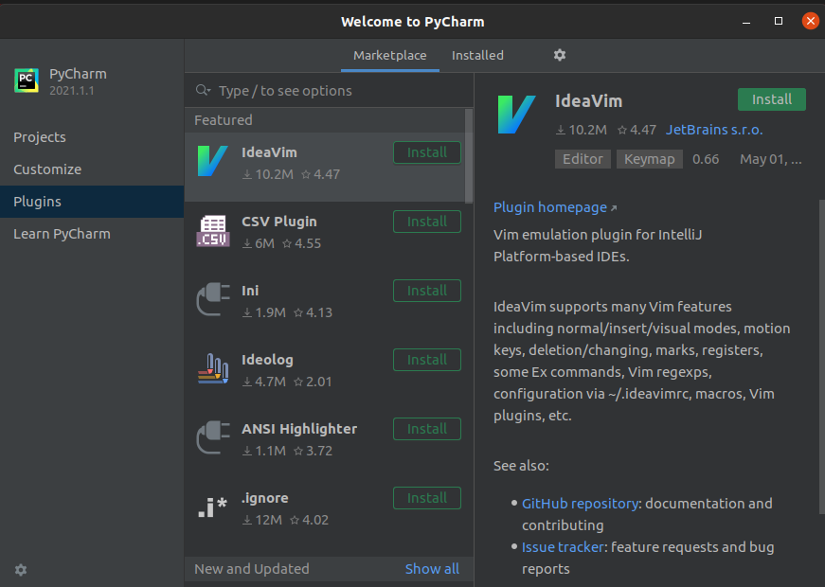The image size is (825, 587).
Task: Maximize the Welcome to PyCharm window
Action: click(x=779, y=21)
